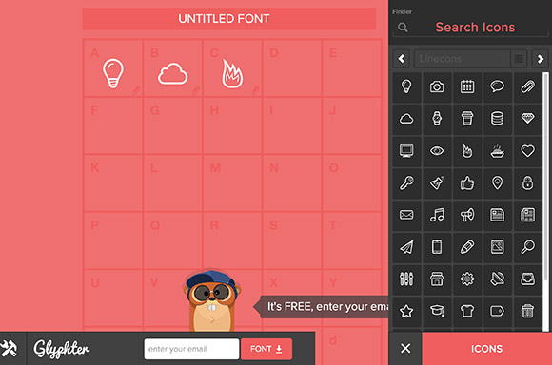Go to previous icon set with left arrow
This screenshot has width=552, height=365.
point(402,59)
